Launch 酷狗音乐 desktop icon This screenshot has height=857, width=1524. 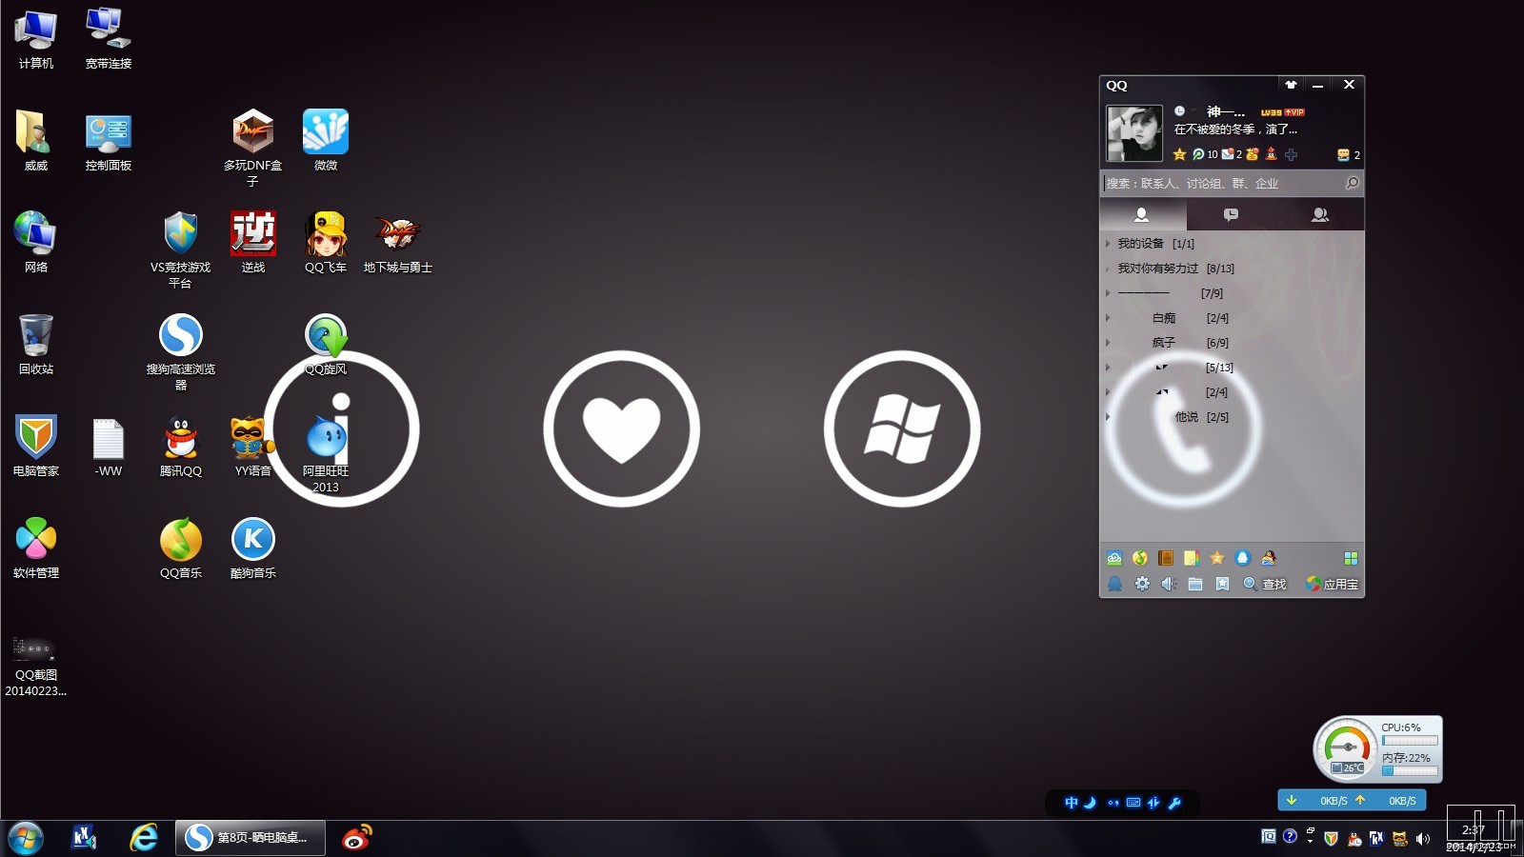(x=253, y=548)
